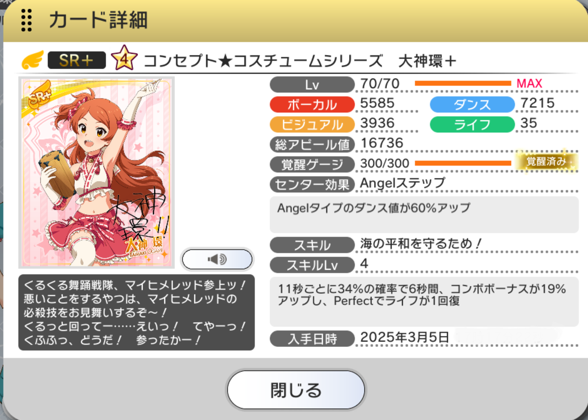Select the ビジュアル visual stat label
The height and width of the screenshot is (420, 588).
(x=312, y=124)
